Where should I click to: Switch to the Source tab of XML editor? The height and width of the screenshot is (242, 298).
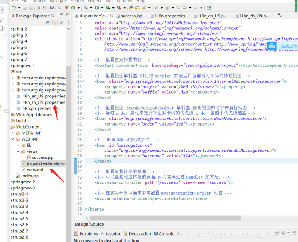coord(97,224)
